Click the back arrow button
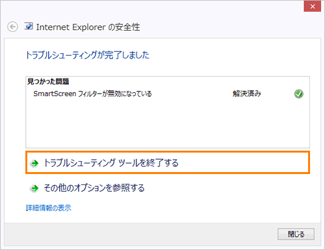 point(12,27)
